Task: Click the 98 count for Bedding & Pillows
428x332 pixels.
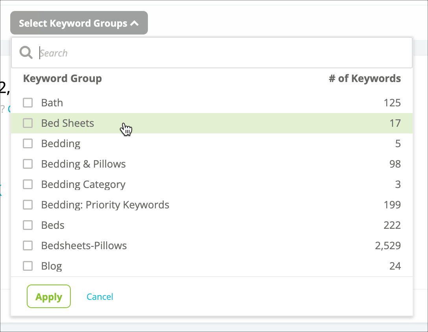Action: tap(395, 164)
